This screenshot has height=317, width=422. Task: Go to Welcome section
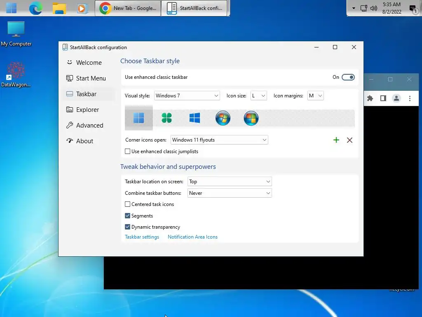[x=89, y=63]
